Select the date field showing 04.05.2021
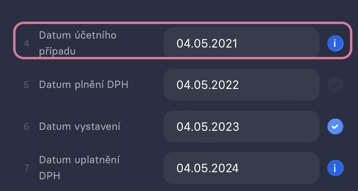358x191 pixels. click(241, 43)
